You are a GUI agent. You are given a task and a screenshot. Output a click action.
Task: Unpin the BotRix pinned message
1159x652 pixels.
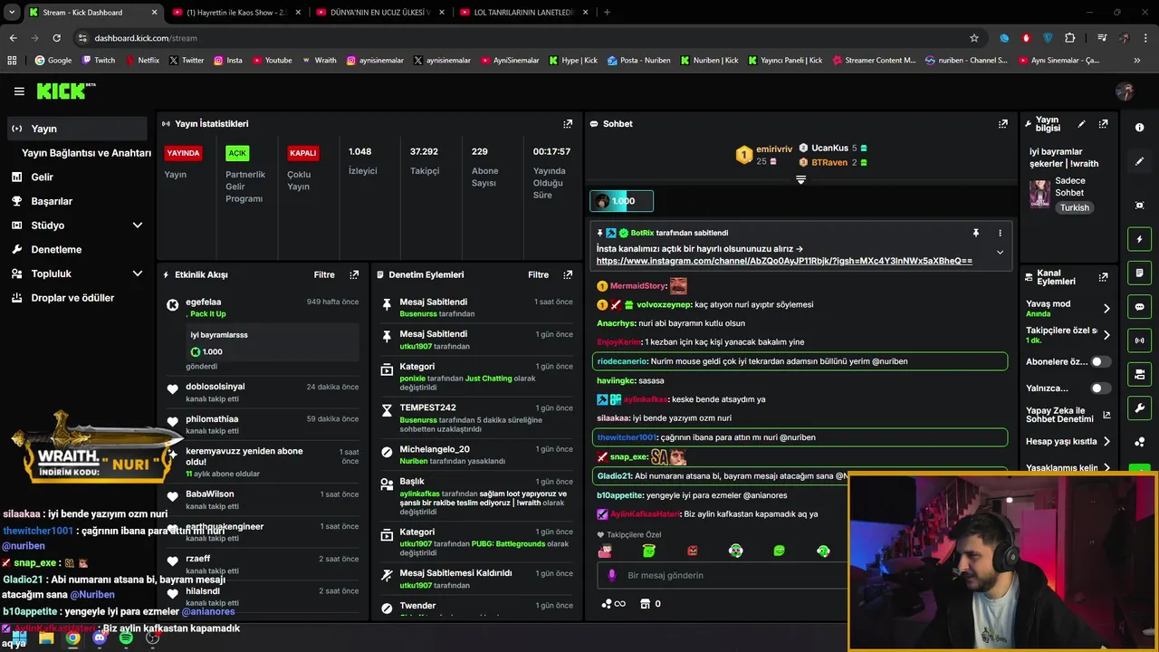[x=975, y=234]
